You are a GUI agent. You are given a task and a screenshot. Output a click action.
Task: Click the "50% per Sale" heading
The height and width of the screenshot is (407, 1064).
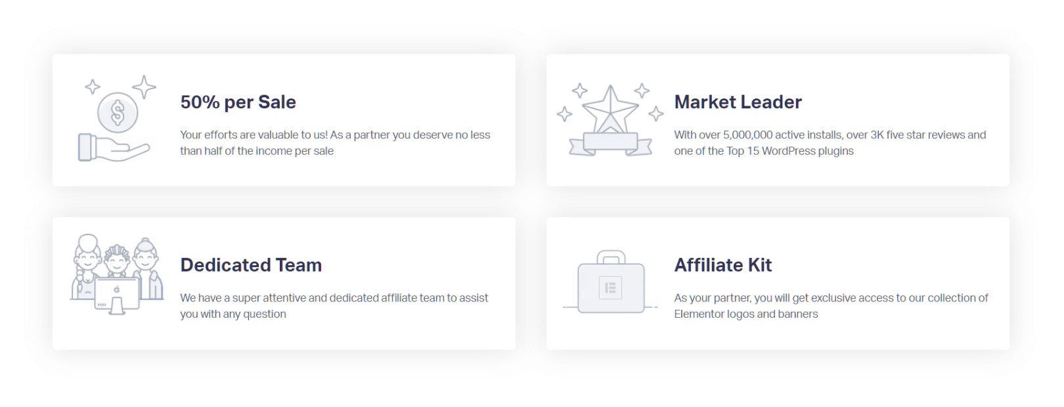(x=238, y=102)
